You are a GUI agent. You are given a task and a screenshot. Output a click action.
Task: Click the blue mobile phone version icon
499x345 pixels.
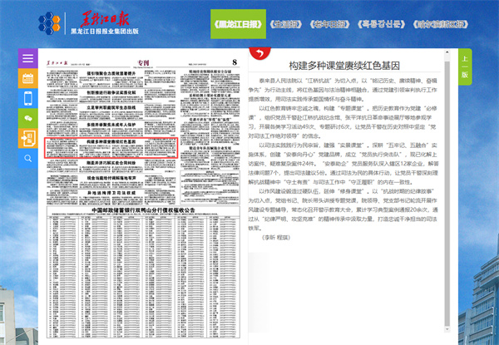pyautogui.click(x=27, y=98)
